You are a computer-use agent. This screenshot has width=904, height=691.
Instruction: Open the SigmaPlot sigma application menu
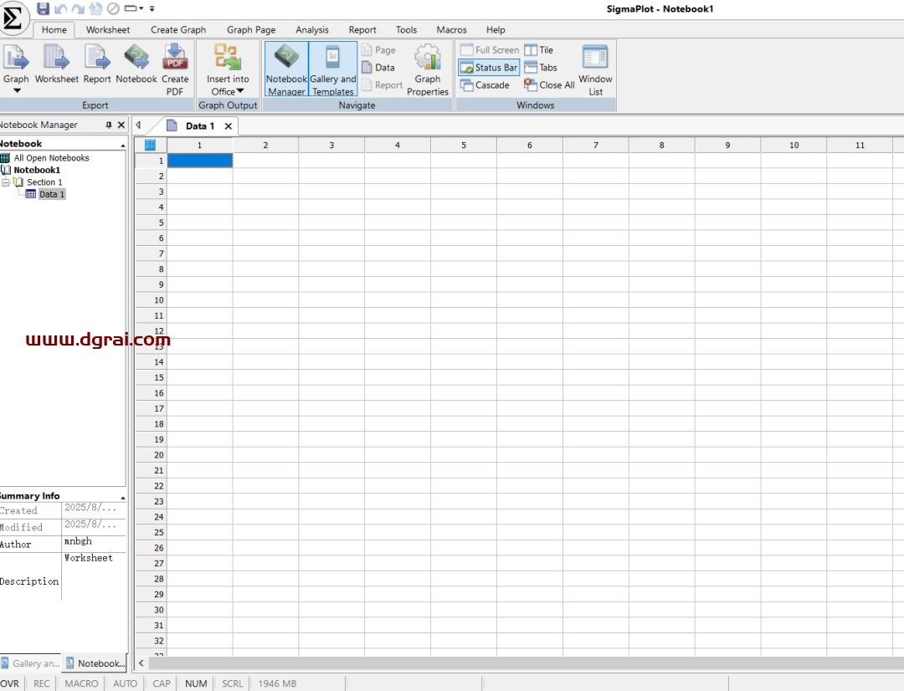click(13, 18)
